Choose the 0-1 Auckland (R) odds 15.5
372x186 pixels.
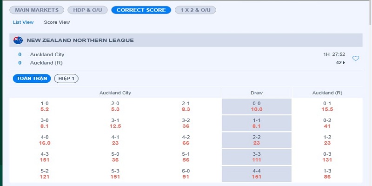pyautogui.click(x=327, y=106)
